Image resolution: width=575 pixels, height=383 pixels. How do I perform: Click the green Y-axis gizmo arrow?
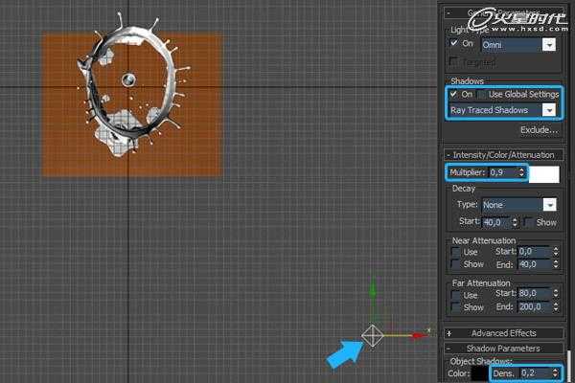(x=373, y=289)
